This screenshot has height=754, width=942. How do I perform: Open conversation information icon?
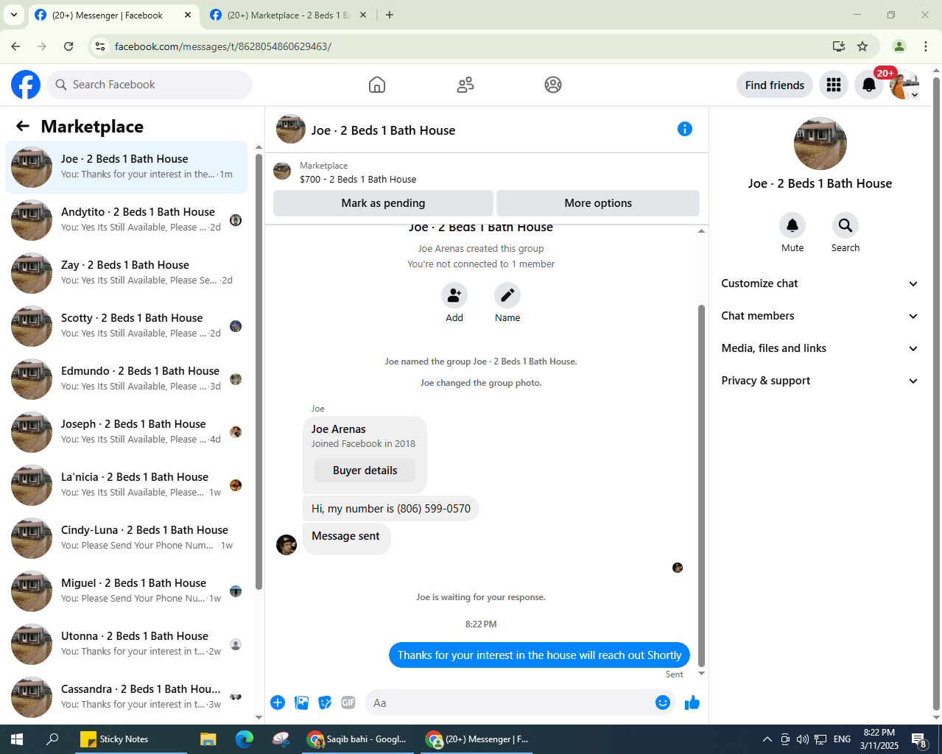pos(685,129)
